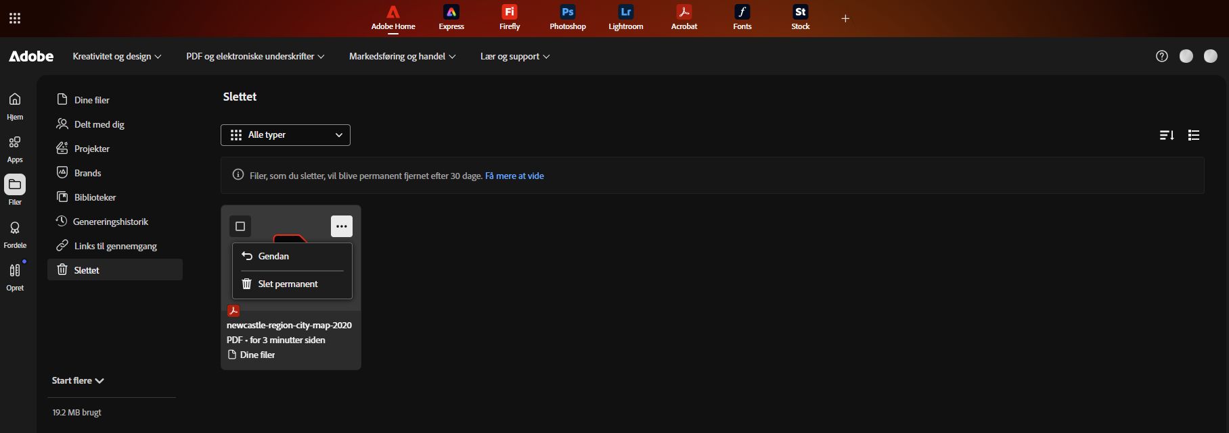Add an app with the plus icon

[x=845, y=18]
